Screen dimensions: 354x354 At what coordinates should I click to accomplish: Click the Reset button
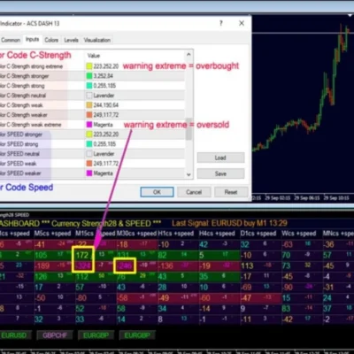tap(231, 192)
